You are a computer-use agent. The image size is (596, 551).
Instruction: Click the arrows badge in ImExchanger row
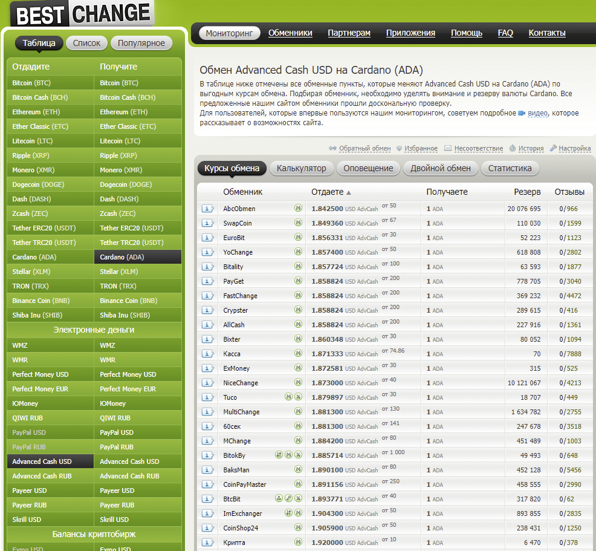point(288,514)
